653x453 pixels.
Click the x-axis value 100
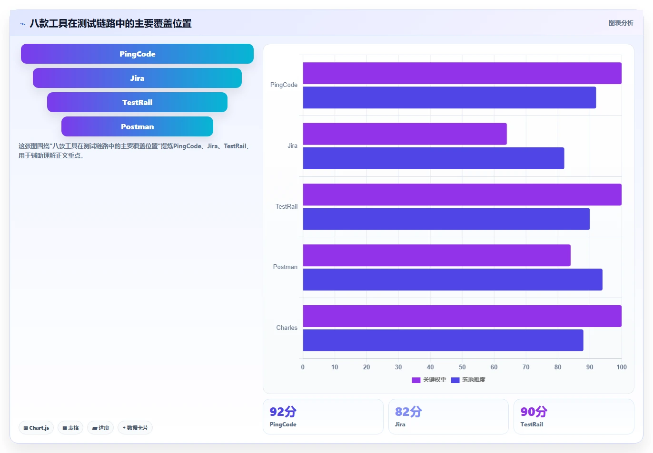click(x=622, y=367)
